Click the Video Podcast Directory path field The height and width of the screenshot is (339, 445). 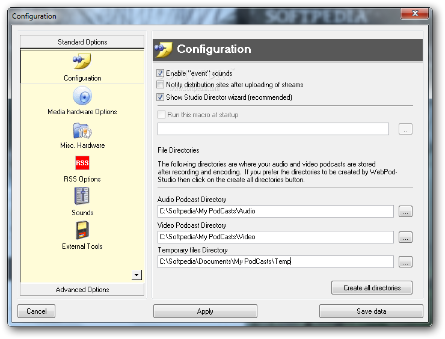(x=275, y=237)
